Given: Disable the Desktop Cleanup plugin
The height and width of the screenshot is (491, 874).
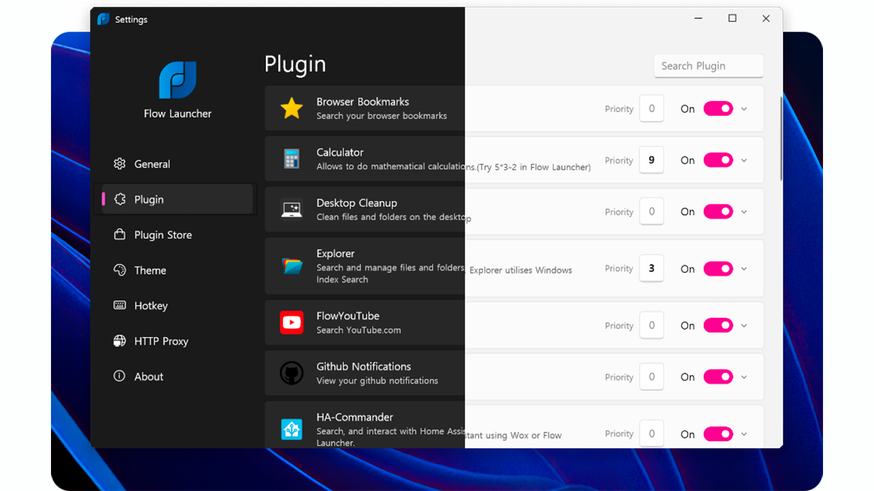Looking at the screenshot, I should point(718,211).
